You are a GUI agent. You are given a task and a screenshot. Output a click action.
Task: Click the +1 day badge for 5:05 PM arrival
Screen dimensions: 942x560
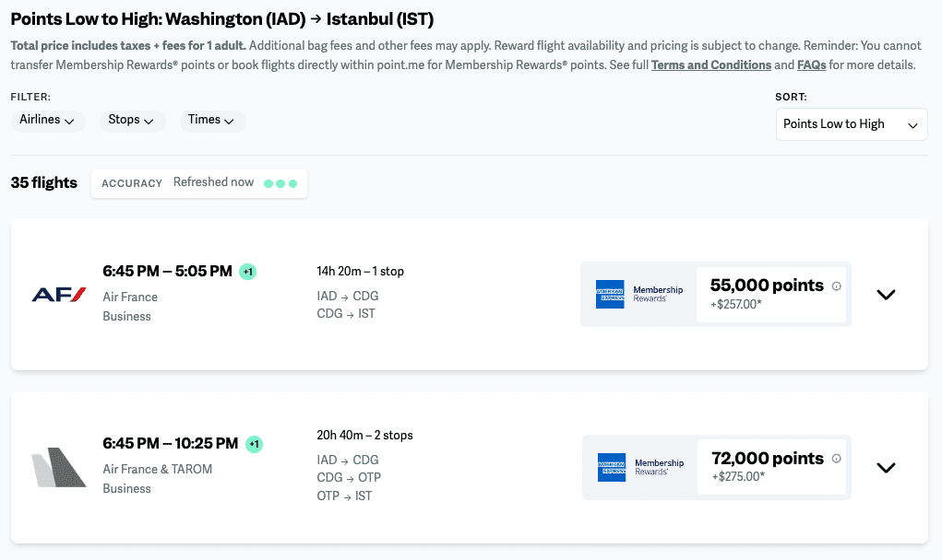(x=248, y=272)
